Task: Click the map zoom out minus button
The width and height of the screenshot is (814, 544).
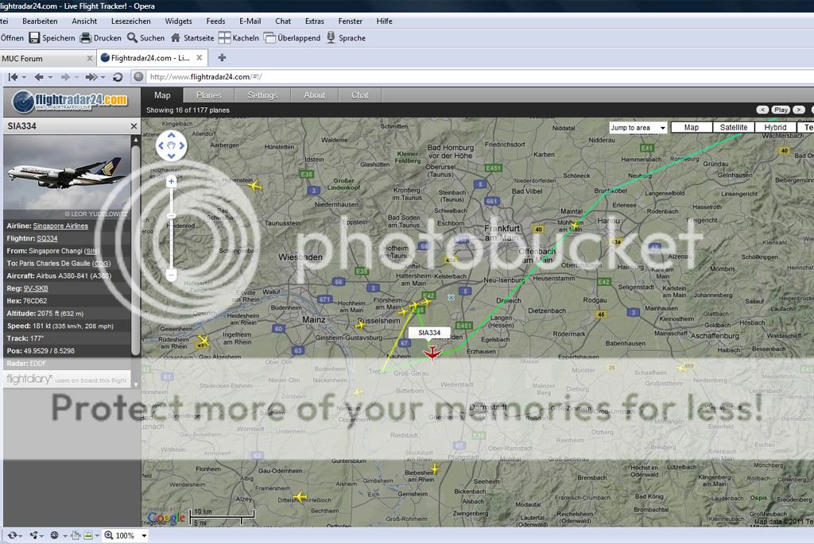Action: click(x=171, y=276)
